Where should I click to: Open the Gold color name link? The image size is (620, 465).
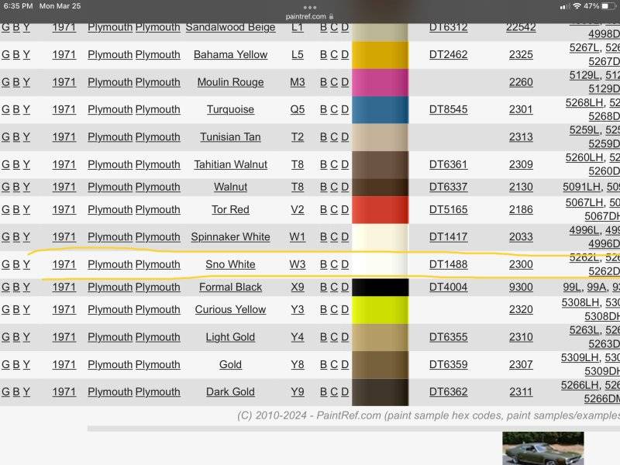click(x=230, y=364)
